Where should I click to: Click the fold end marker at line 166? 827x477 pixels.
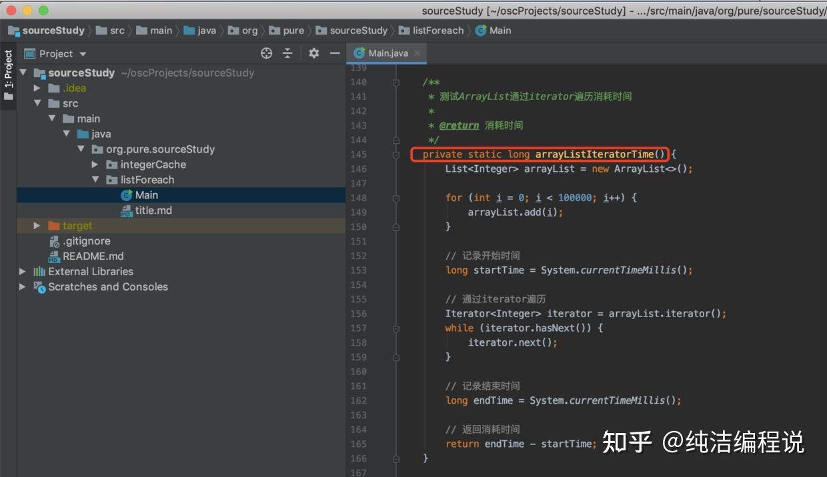[396, 458]
